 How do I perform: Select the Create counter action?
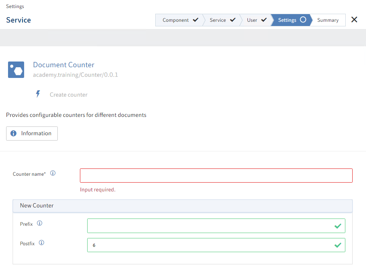68,95
